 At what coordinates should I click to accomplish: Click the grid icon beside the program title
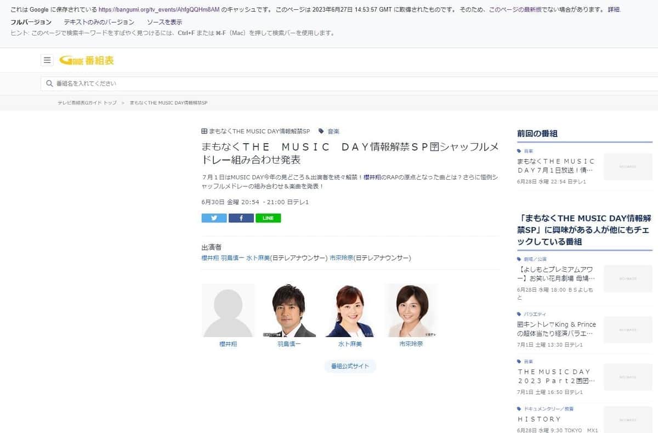click(x=203, y=131)
